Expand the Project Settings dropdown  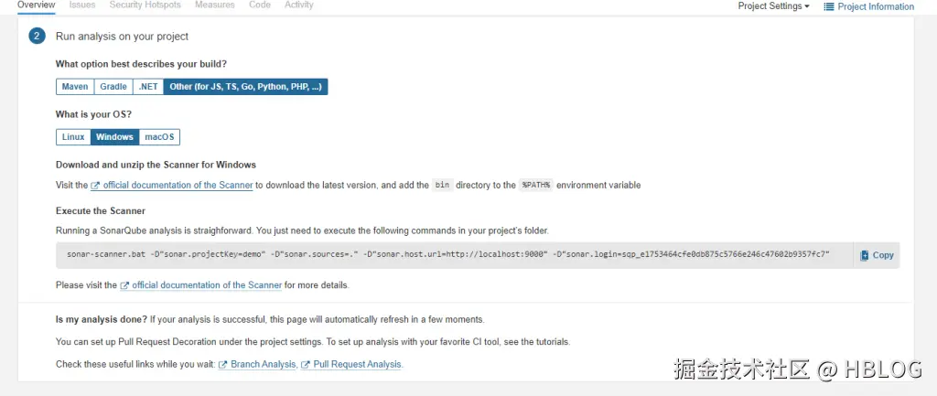[x=773, y=6]
